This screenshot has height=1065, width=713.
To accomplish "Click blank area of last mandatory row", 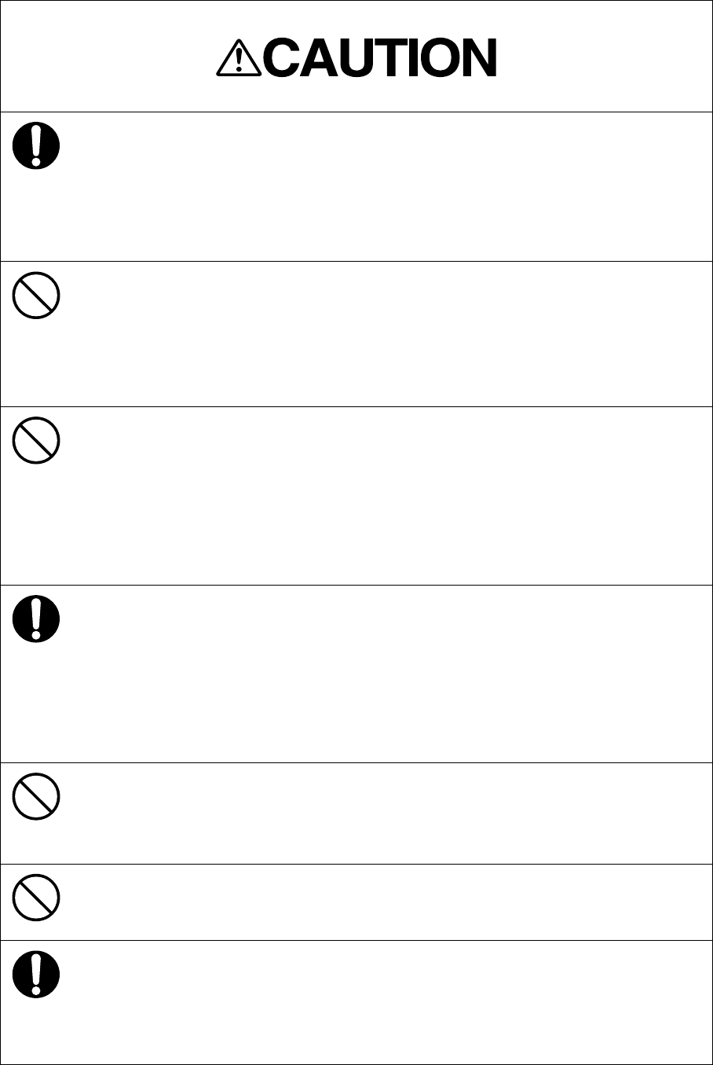I will [x=385, y=1002].
